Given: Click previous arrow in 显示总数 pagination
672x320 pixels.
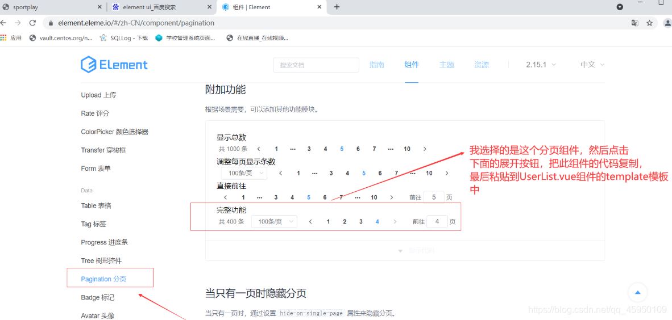Looking at the screenshot, I should pos(259,149).
